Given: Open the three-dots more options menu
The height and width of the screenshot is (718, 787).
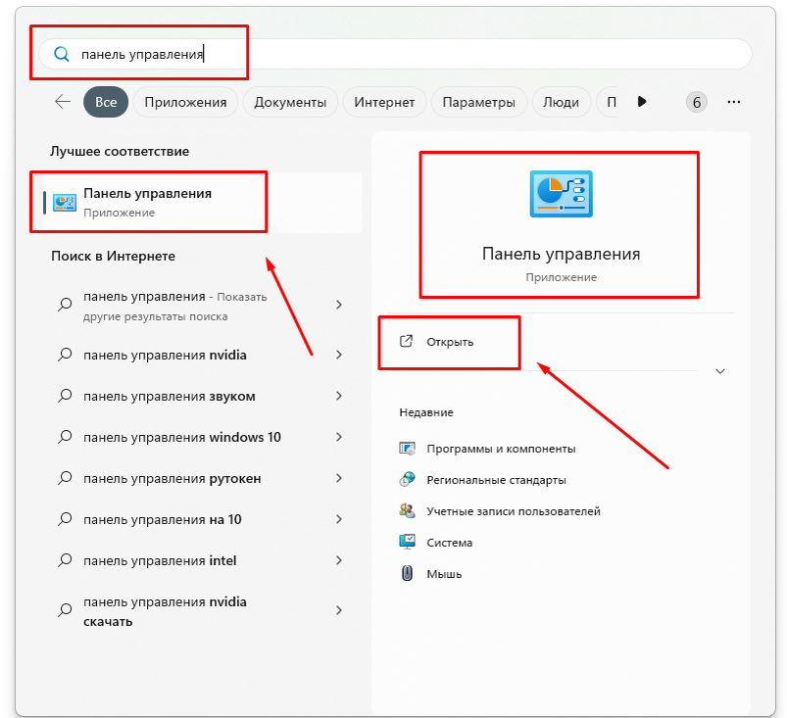Looking at the screenshot, I should click(734, 102).
